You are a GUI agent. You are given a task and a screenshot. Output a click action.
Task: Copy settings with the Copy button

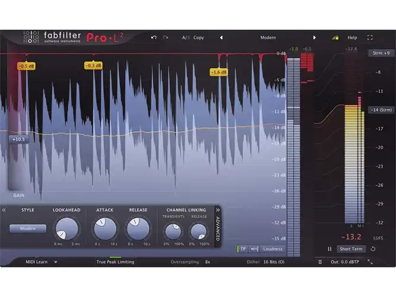tap(198, 37)
